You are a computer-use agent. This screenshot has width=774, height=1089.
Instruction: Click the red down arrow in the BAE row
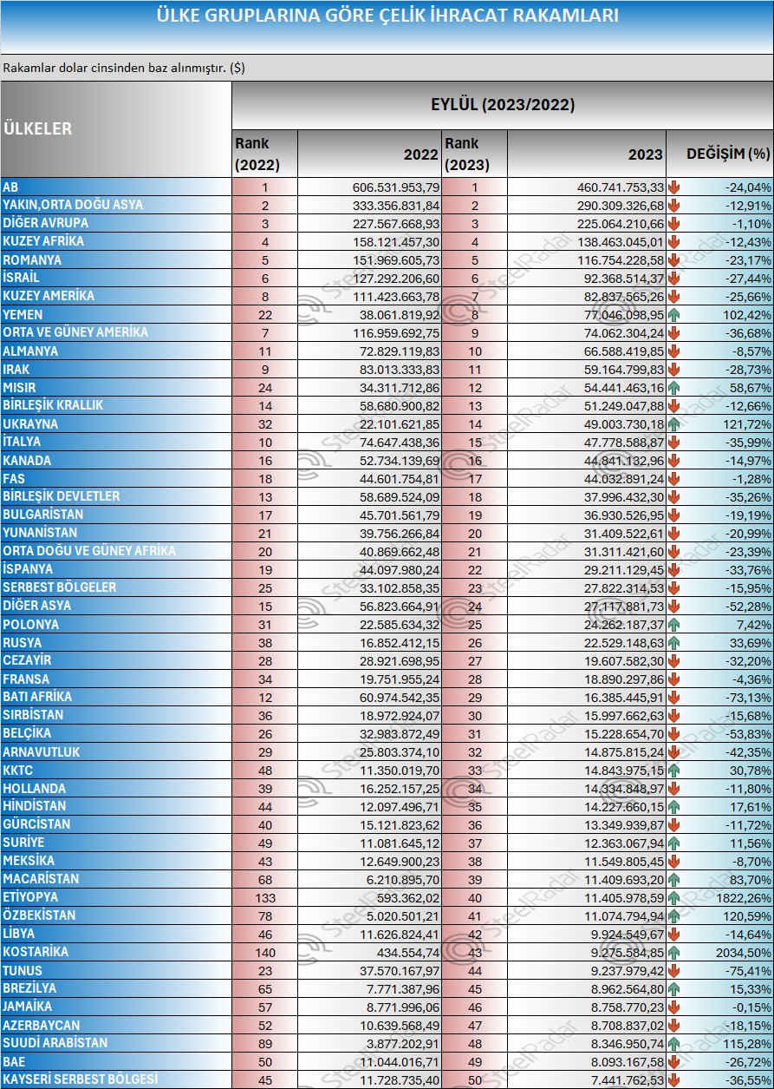[x=674, y=1061]
